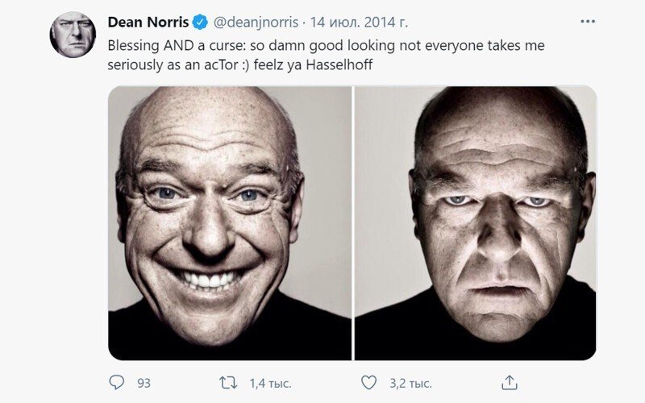Click the Dean Norris display name
The height and width of the screenshot is (403, 645).
148,22
